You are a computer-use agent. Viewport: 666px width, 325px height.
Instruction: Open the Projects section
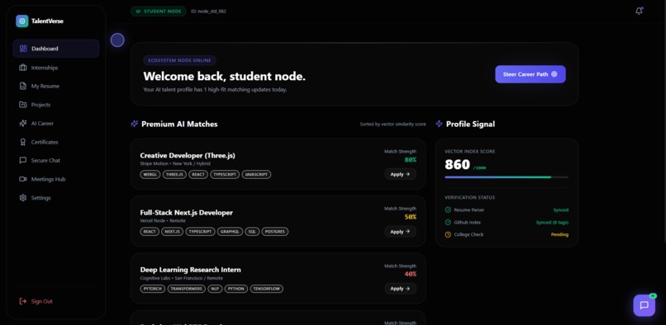click(56, 105)
